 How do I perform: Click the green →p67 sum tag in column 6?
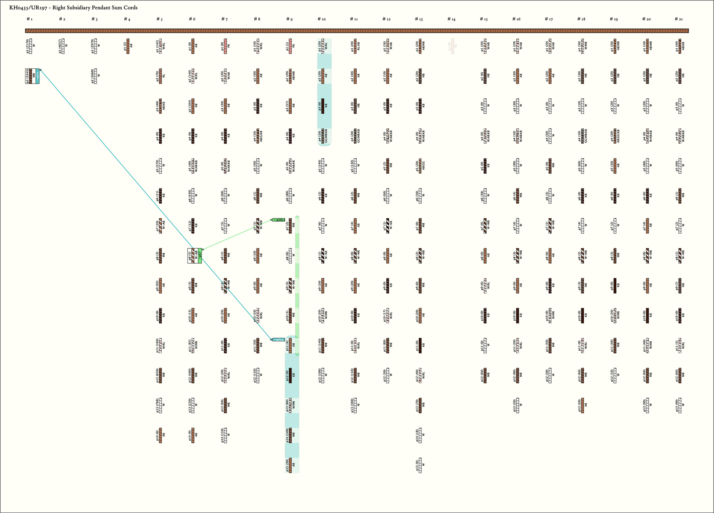(200, 256)
